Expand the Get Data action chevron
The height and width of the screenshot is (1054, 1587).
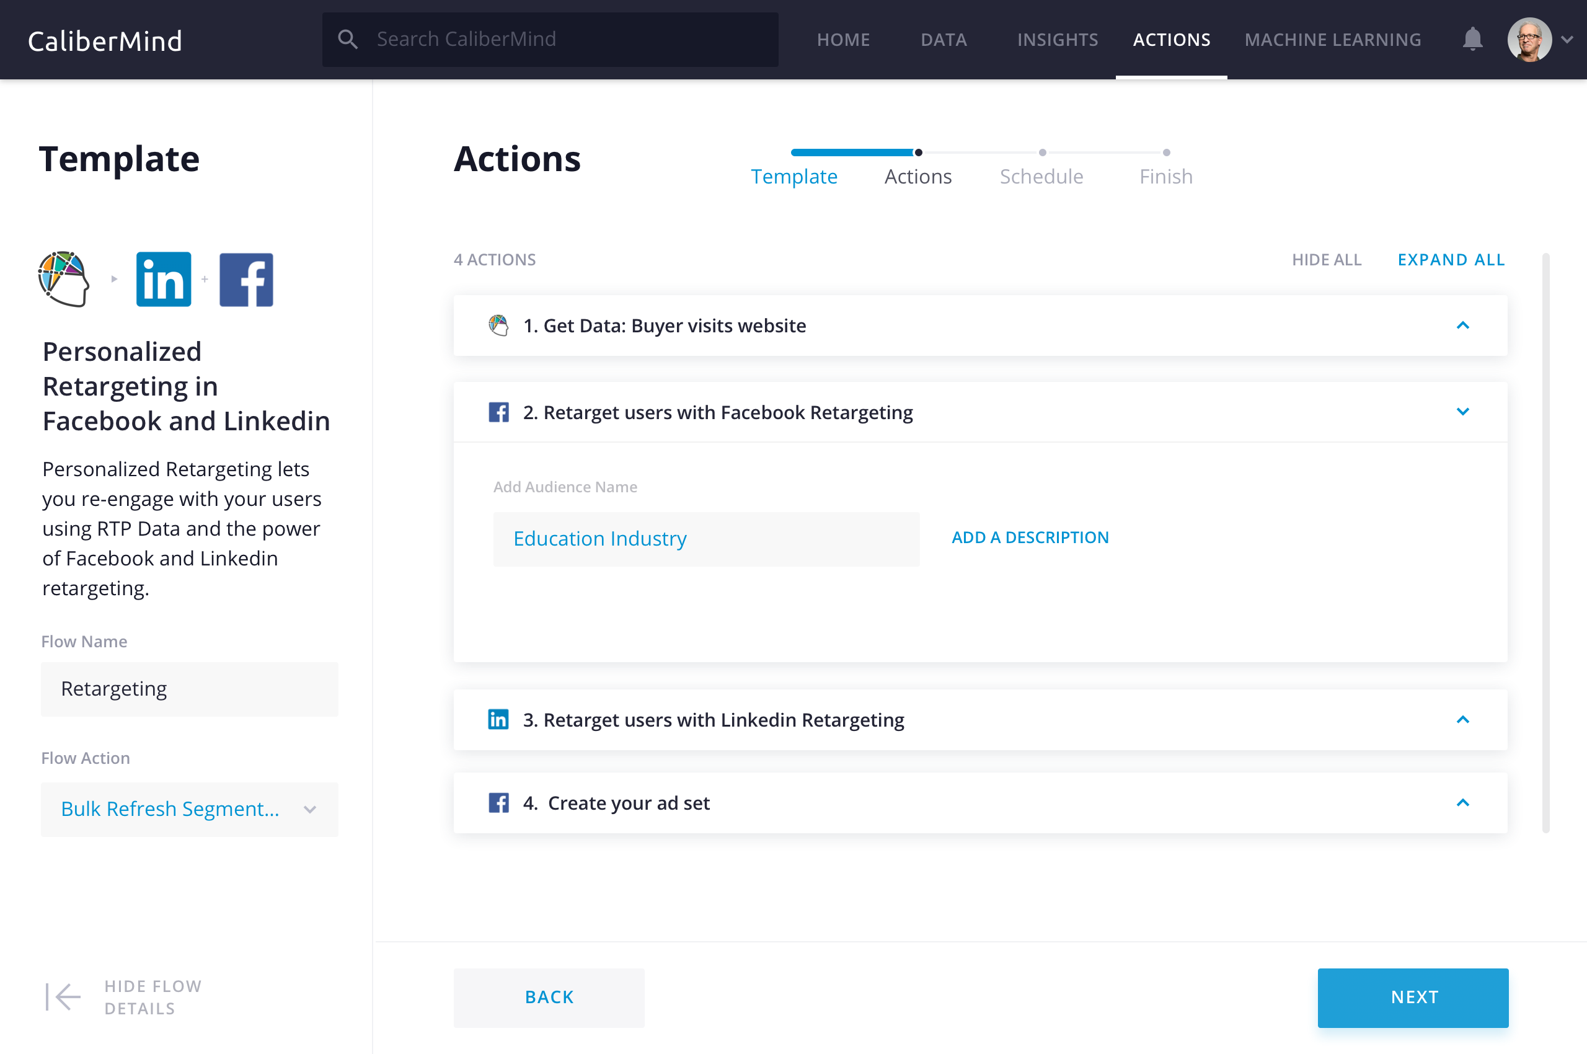pos(1462,325)
